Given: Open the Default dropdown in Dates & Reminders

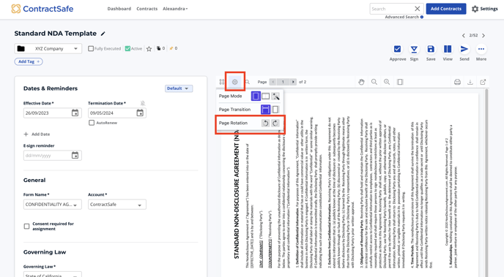Looking at the screenshot, I should click(179, 88).
